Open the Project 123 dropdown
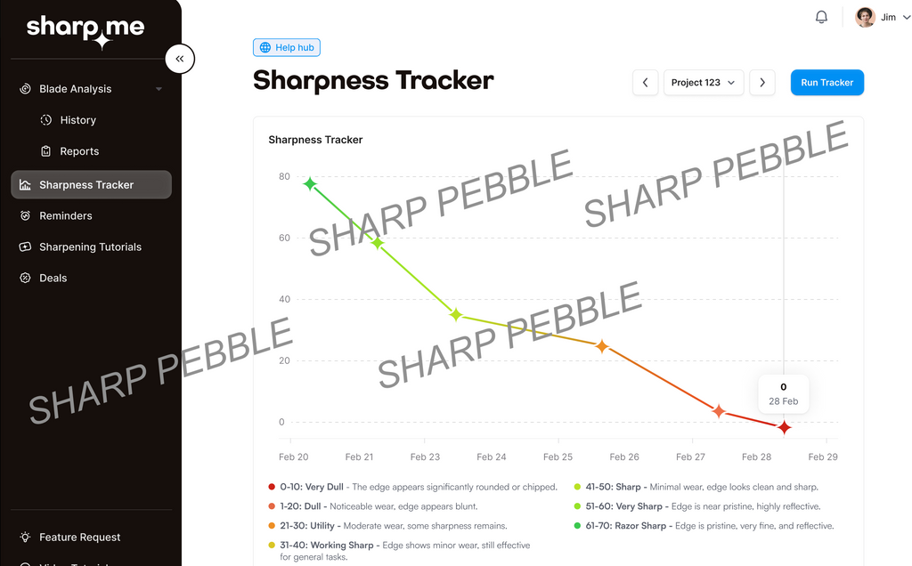The height and width of the screenshot is (566, 912). (x=704, y=83)
